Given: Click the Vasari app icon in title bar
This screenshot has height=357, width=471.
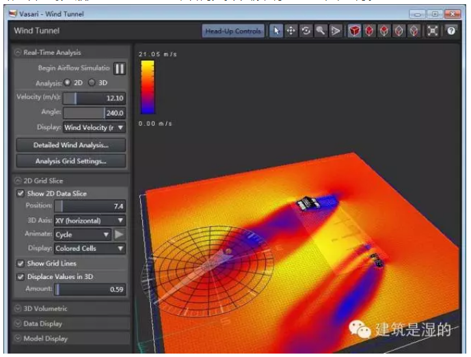Looking at the screenshot, I should pos(13,14).
